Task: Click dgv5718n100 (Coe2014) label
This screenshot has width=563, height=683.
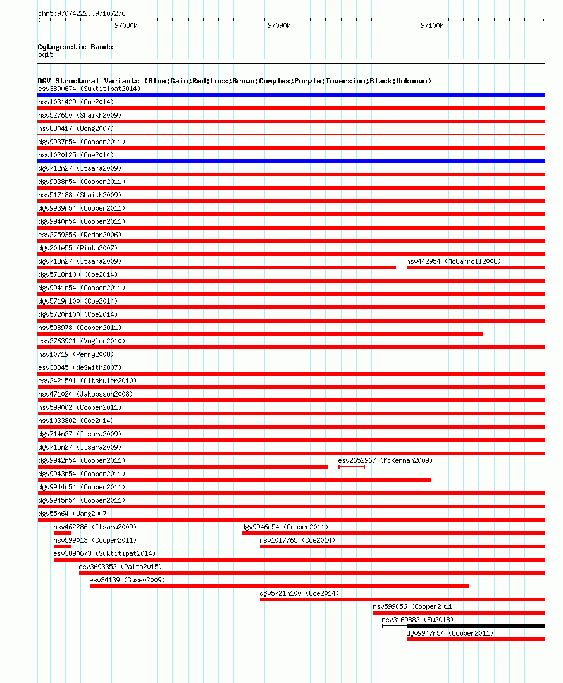Action: [x=78, y=275]
